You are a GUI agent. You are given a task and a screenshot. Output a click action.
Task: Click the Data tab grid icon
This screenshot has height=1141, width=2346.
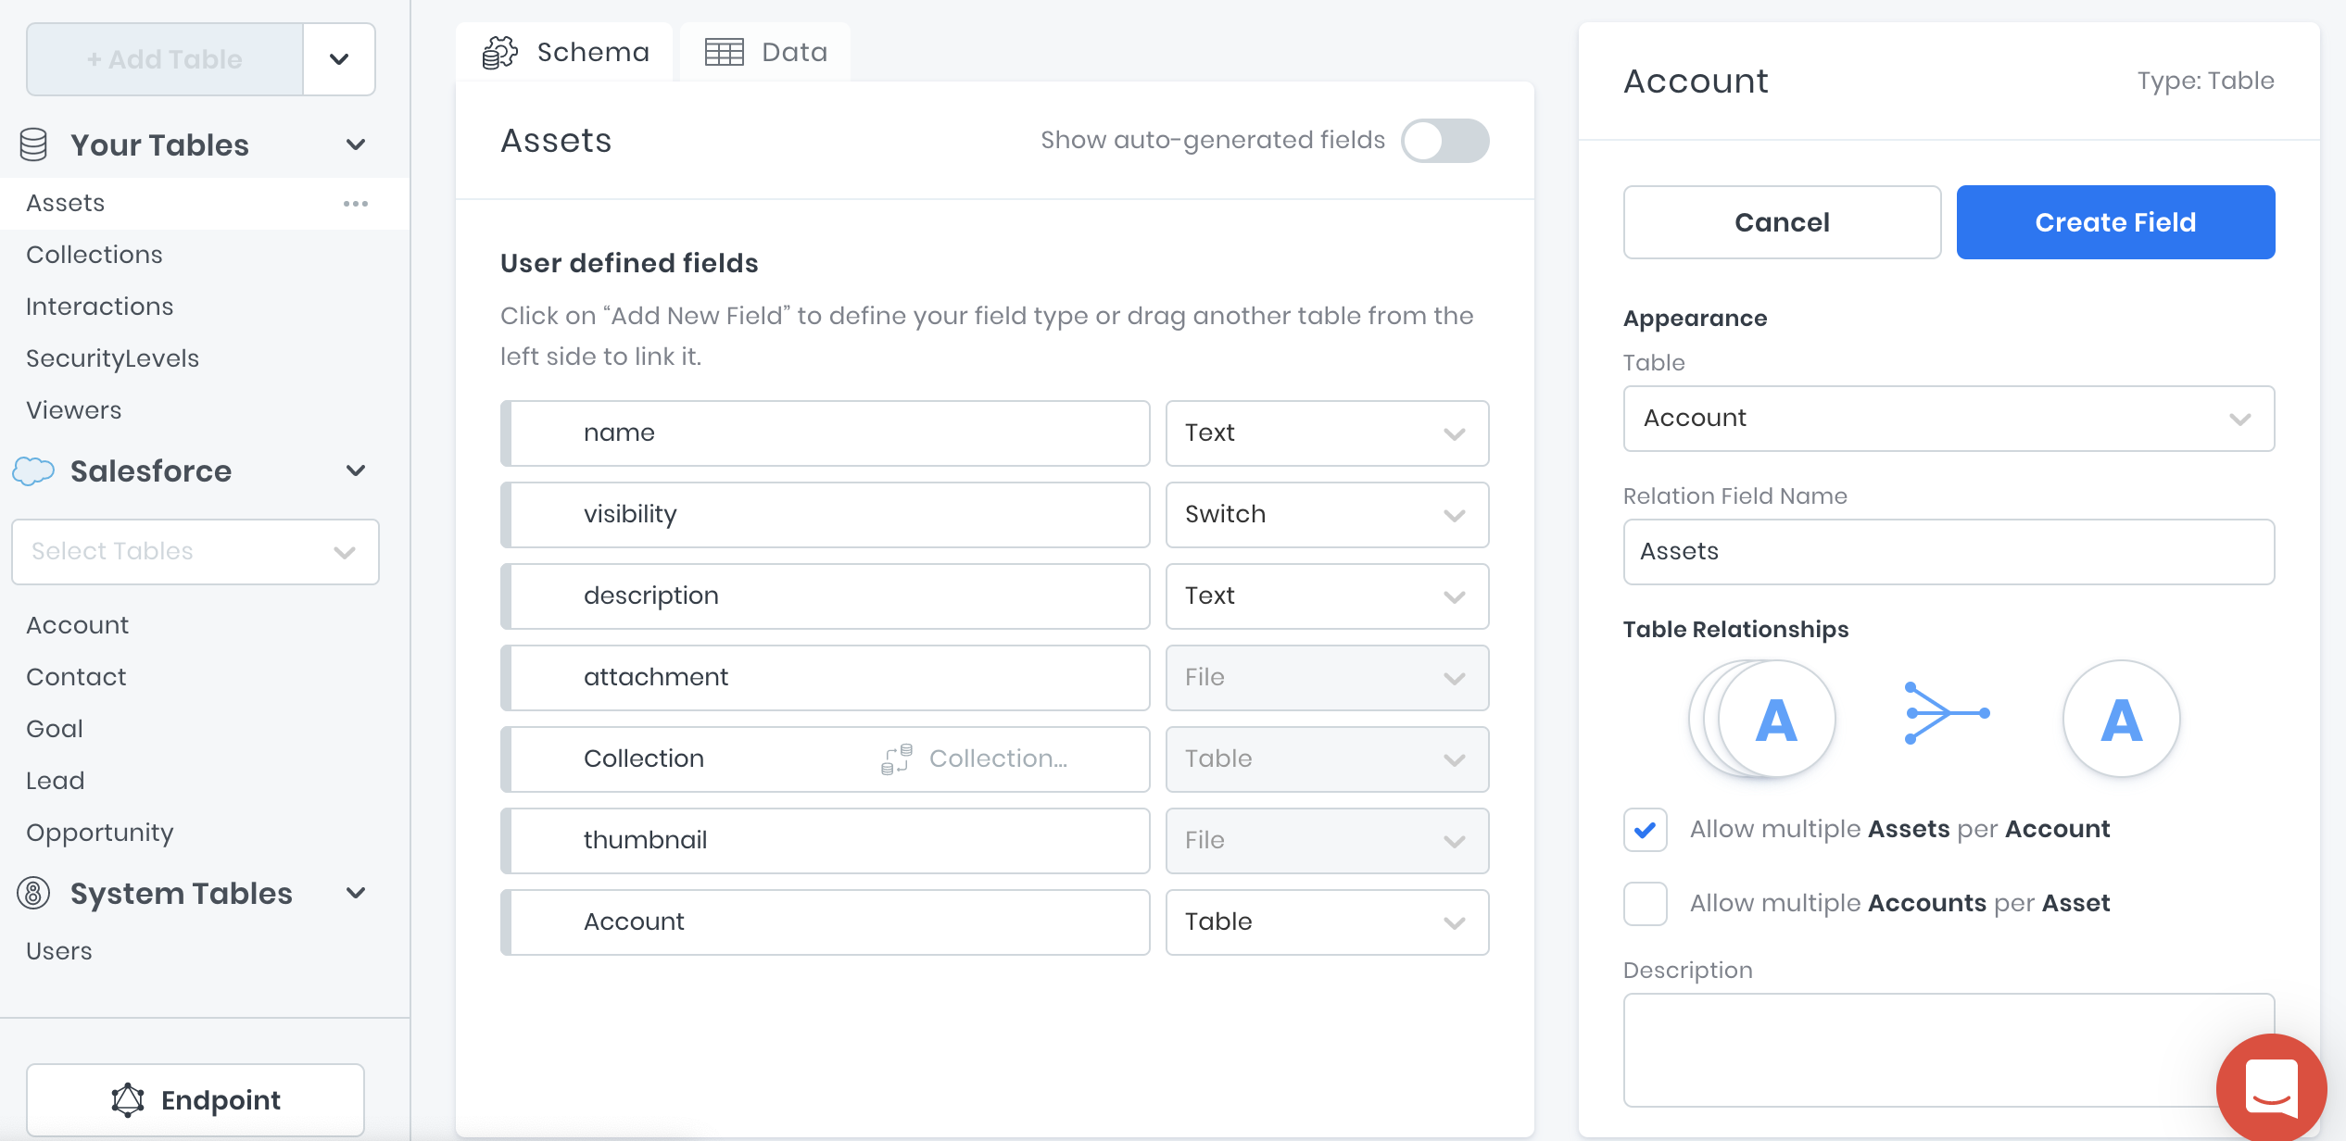(x=724, y=53)
